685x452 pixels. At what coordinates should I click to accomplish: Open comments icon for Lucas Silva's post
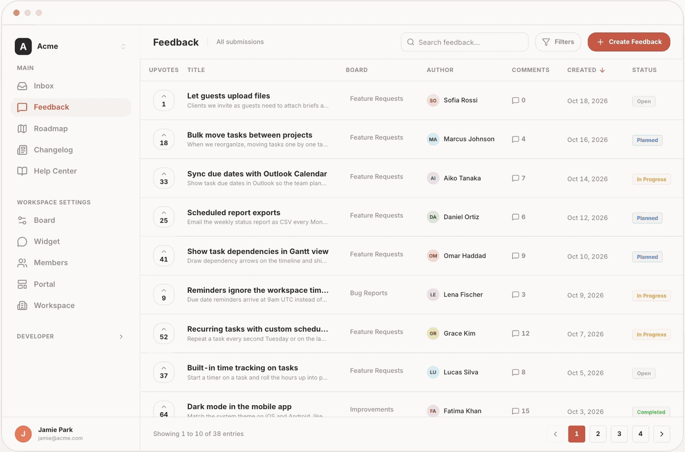pos(515,372)
